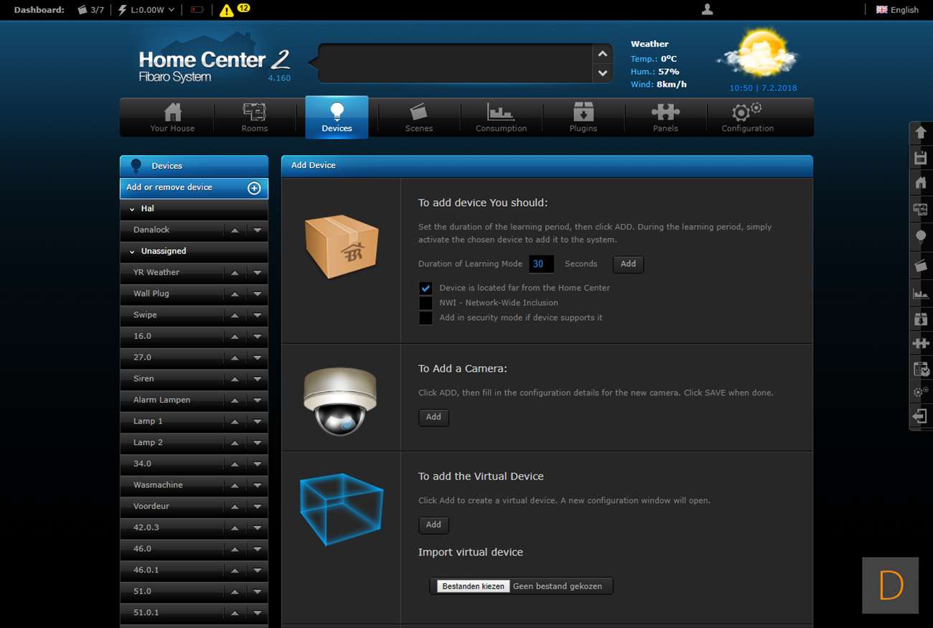Collapse the Hal room group
This screenshot has height=628, width=933.
click(x=132, y=209)
